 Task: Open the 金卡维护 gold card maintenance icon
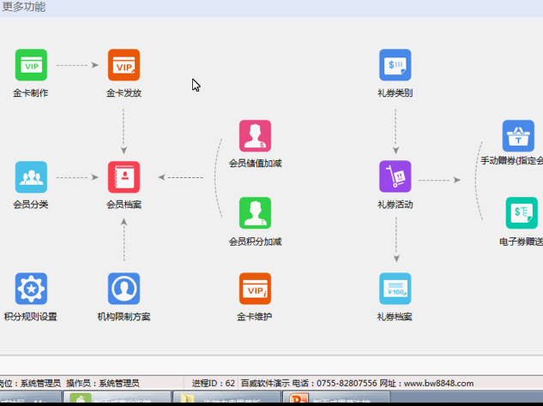[x=255, y=290]
